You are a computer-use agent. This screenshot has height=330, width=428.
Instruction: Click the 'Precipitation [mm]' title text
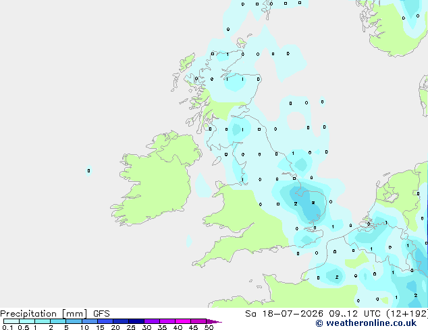point(44,314)
